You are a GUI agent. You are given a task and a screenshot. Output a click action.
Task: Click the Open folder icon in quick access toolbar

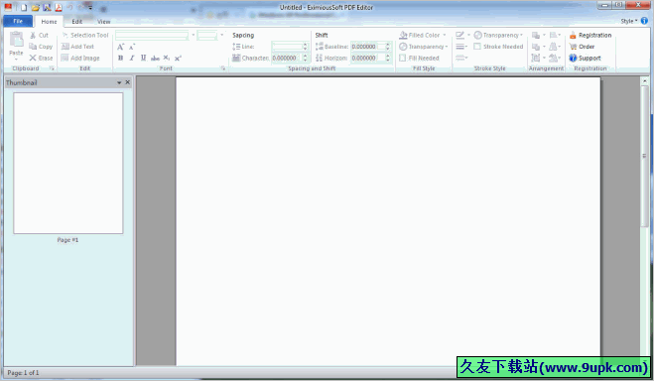(36, 8)
